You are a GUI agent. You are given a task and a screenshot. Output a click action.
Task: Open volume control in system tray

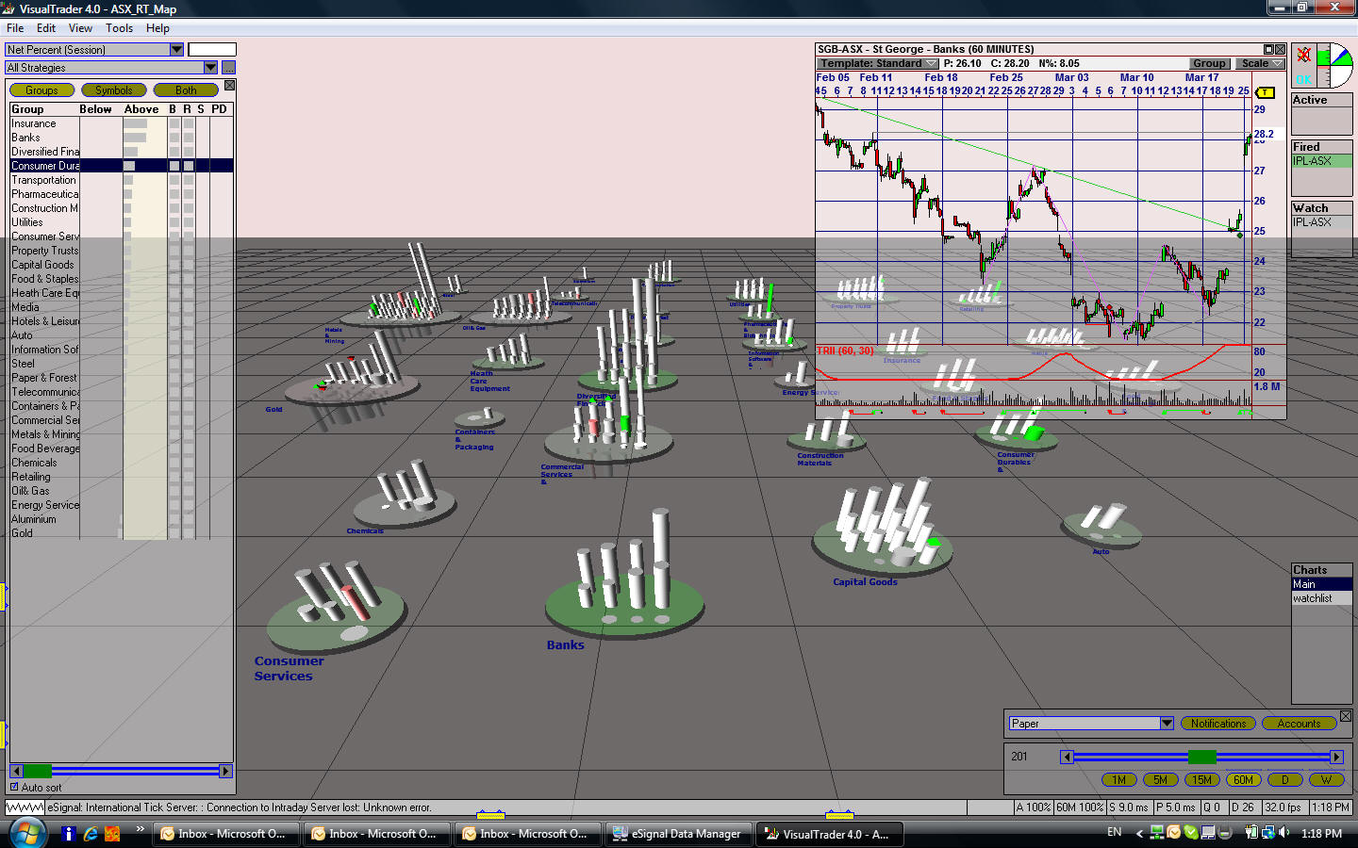coord(1283,833)
